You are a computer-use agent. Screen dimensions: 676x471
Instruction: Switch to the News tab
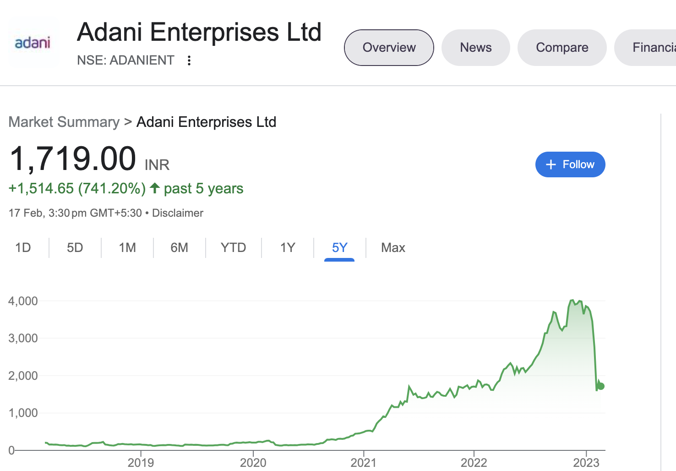[475, 48]
